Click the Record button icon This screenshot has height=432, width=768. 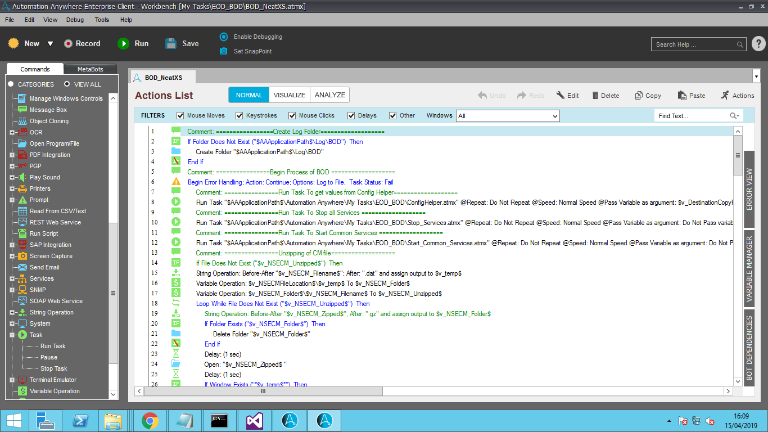(68, 43)
